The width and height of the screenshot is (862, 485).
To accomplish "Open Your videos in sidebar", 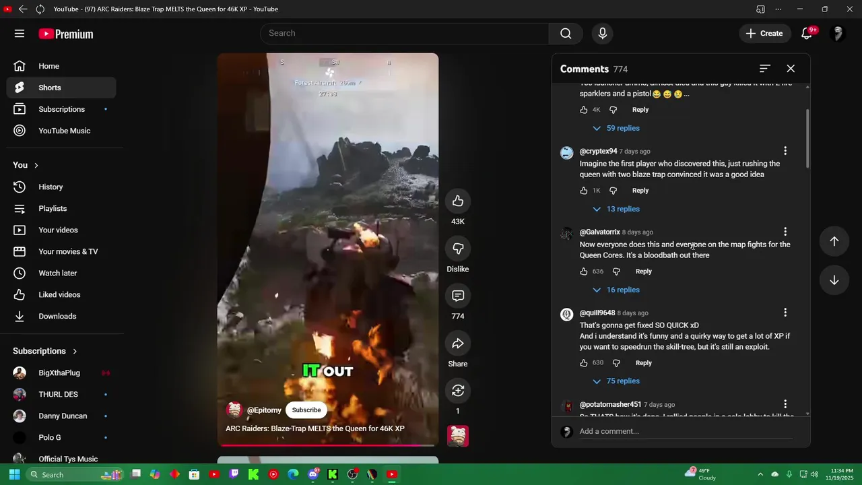I will (61, 230).
